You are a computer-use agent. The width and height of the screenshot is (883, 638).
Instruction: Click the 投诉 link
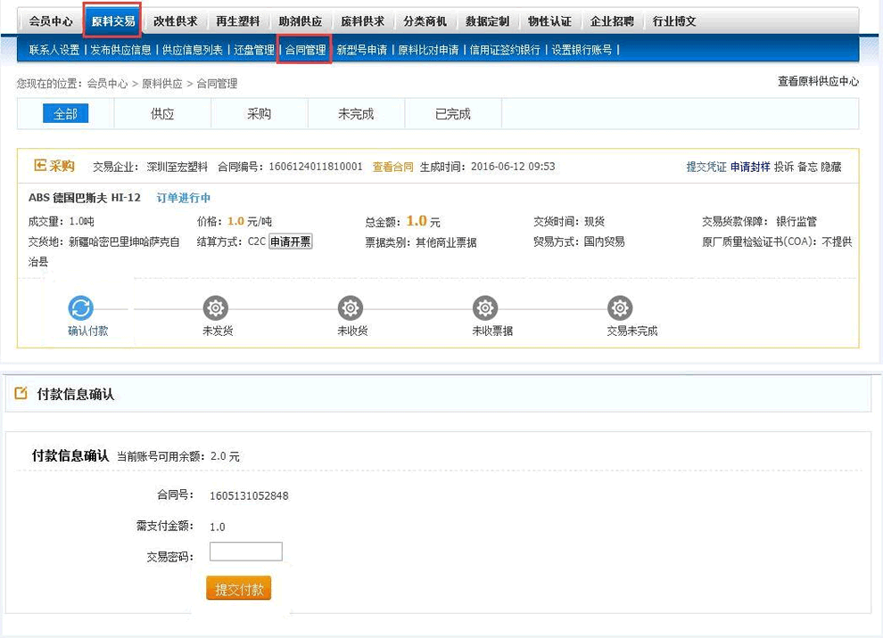tap(784, 167)
